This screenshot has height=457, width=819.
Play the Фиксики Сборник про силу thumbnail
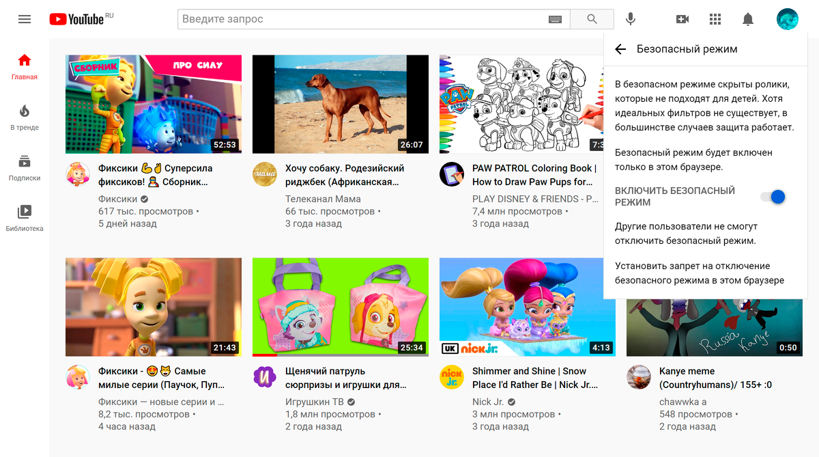[154, 105]
